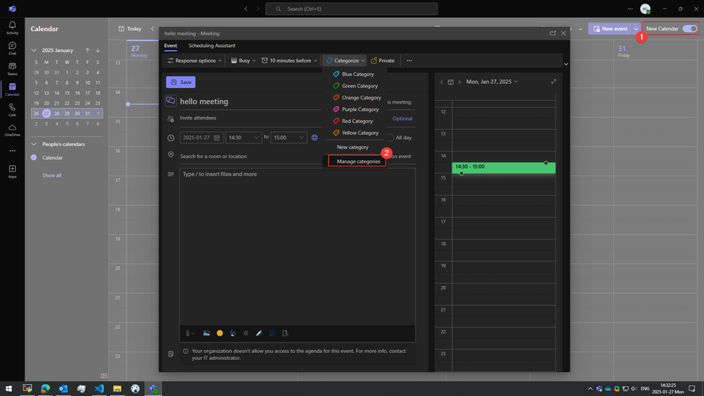
Task: Open the 10 minutes before reminder dropdown
Action: [289, 61]
